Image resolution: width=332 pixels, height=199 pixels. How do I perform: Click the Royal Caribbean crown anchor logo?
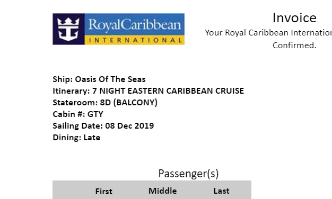click(68, 29)
